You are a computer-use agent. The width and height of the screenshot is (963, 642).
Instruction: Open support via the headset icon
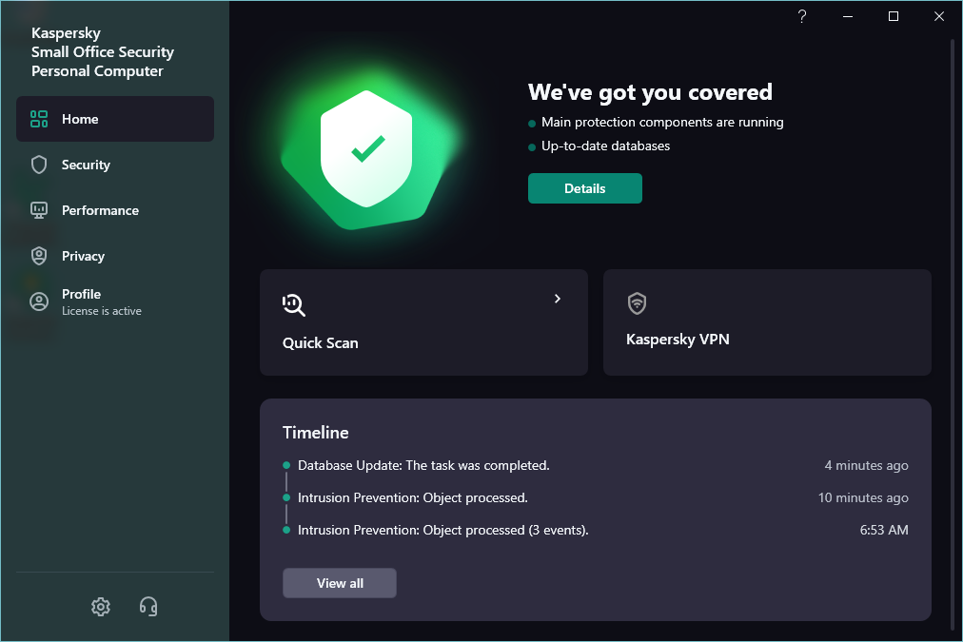(148, 606)
